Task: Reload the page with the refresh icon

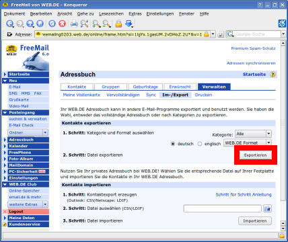Action: (52, 24)
